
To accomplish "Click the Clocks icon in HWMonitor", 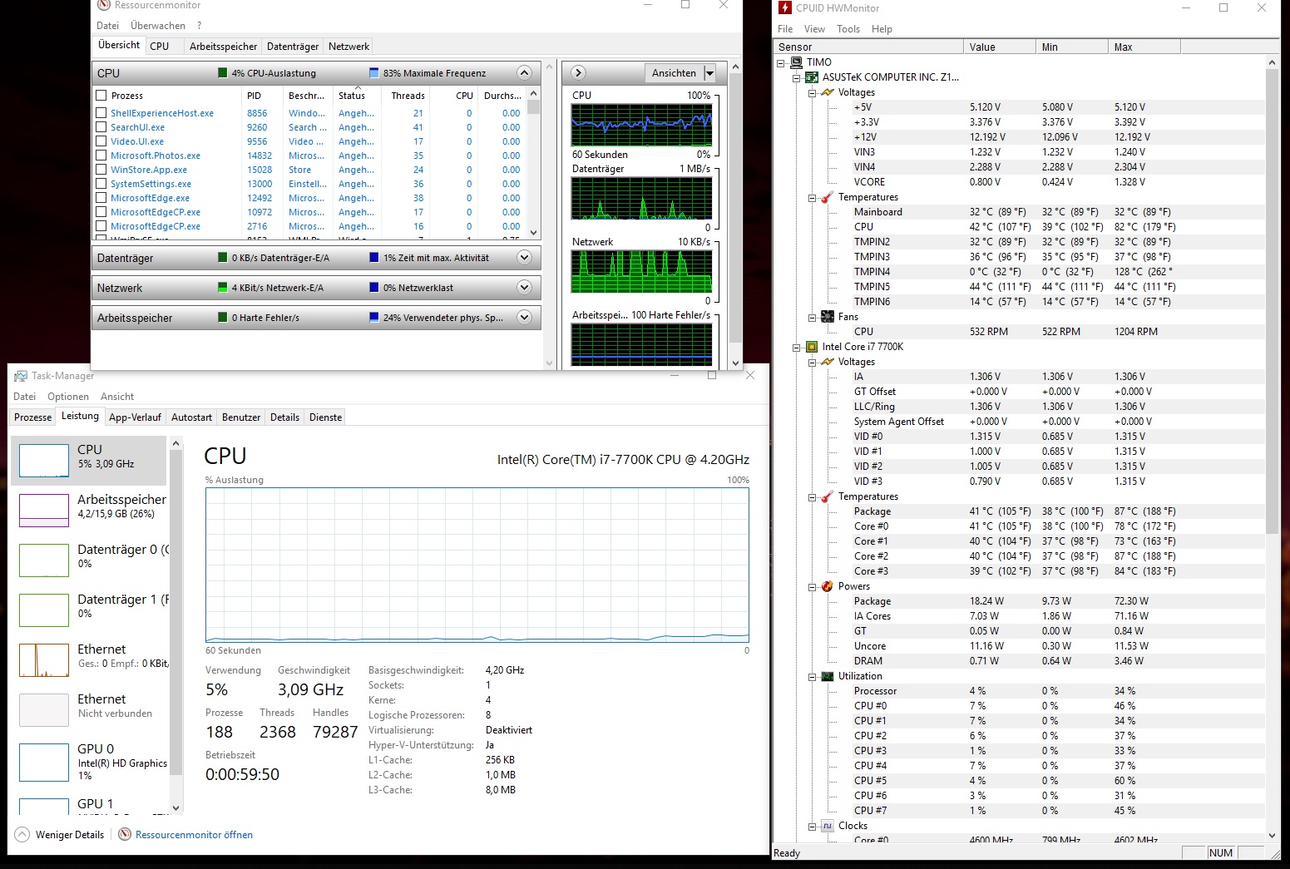I will [827, 826].
